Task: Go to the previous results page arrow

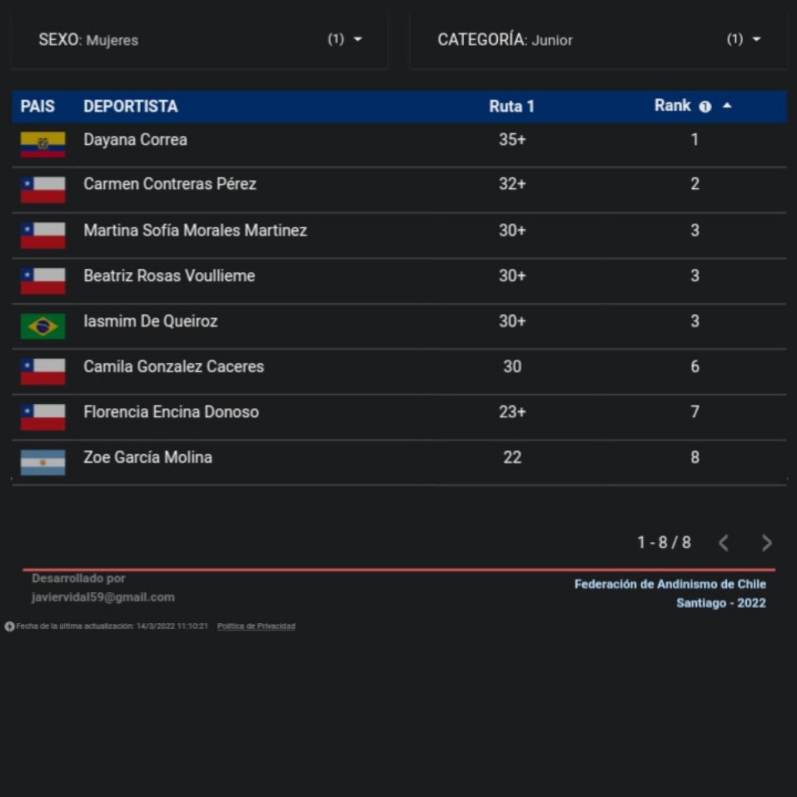Action: tap(724, 543)
